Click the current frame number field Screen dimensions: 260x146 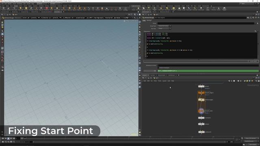coord(18,138)
